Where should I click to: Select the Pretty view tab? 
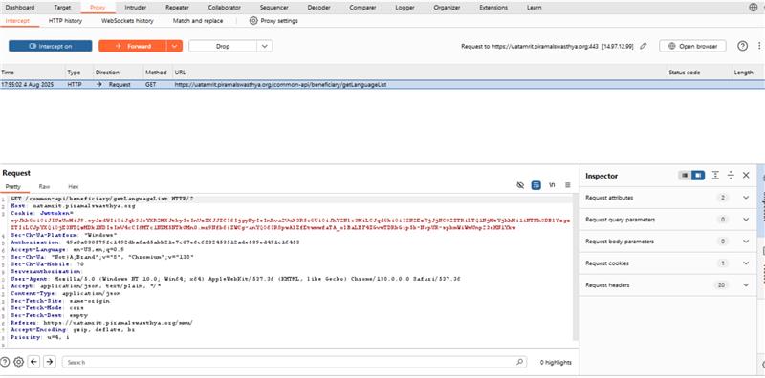click(x=13, y=186)
